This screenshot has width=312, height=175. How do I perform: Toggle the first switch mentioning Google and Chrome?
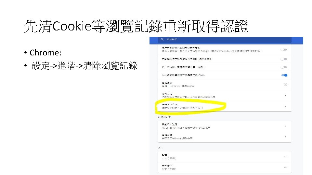tap(284, 50)
